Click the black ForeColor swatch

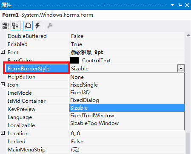point(74,60)
